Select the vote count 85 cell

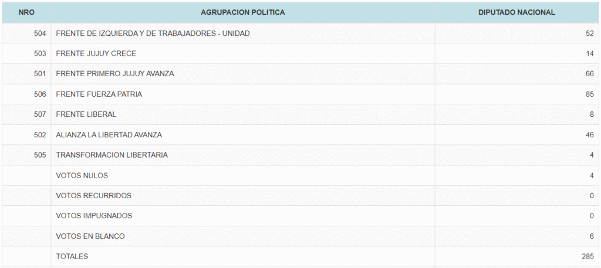pos(589,94)
